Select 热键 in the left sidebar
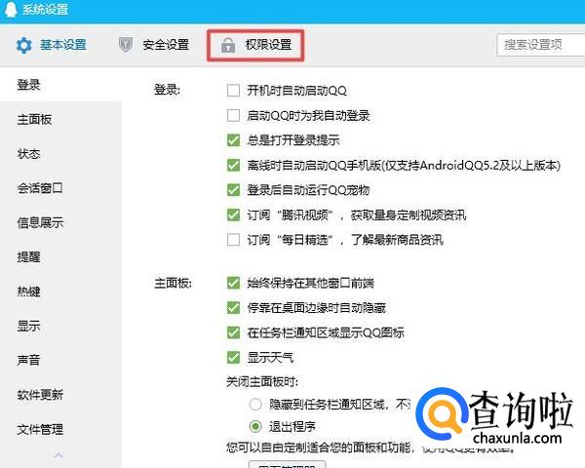Viewport: 585px width, 468px height. tap(28, 291)
